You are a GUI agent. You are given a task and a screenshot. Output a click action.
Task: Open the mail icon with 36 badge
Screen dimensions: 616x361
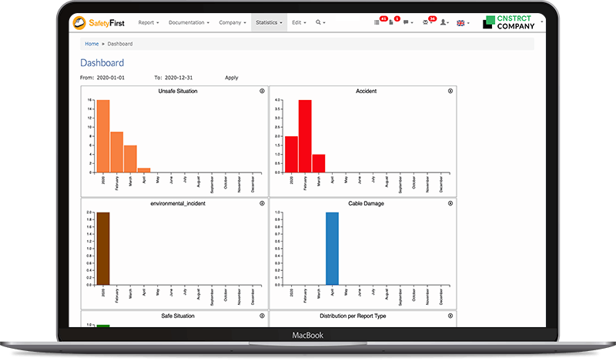(x=428, y=22)
